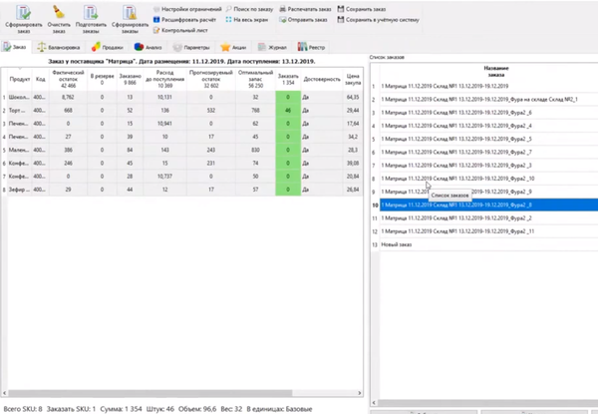The image size is (598, 414).
Task: Click the left arrow of table scrollbar
Action: click(4, 393)
